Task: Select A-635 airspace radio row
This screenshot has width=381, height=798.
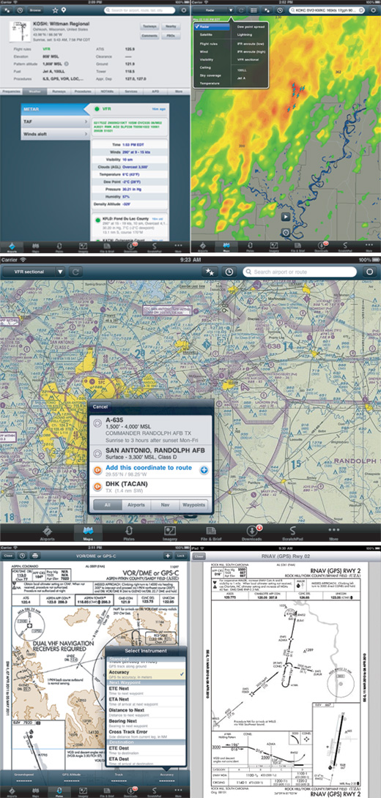Action: (150, 430)
